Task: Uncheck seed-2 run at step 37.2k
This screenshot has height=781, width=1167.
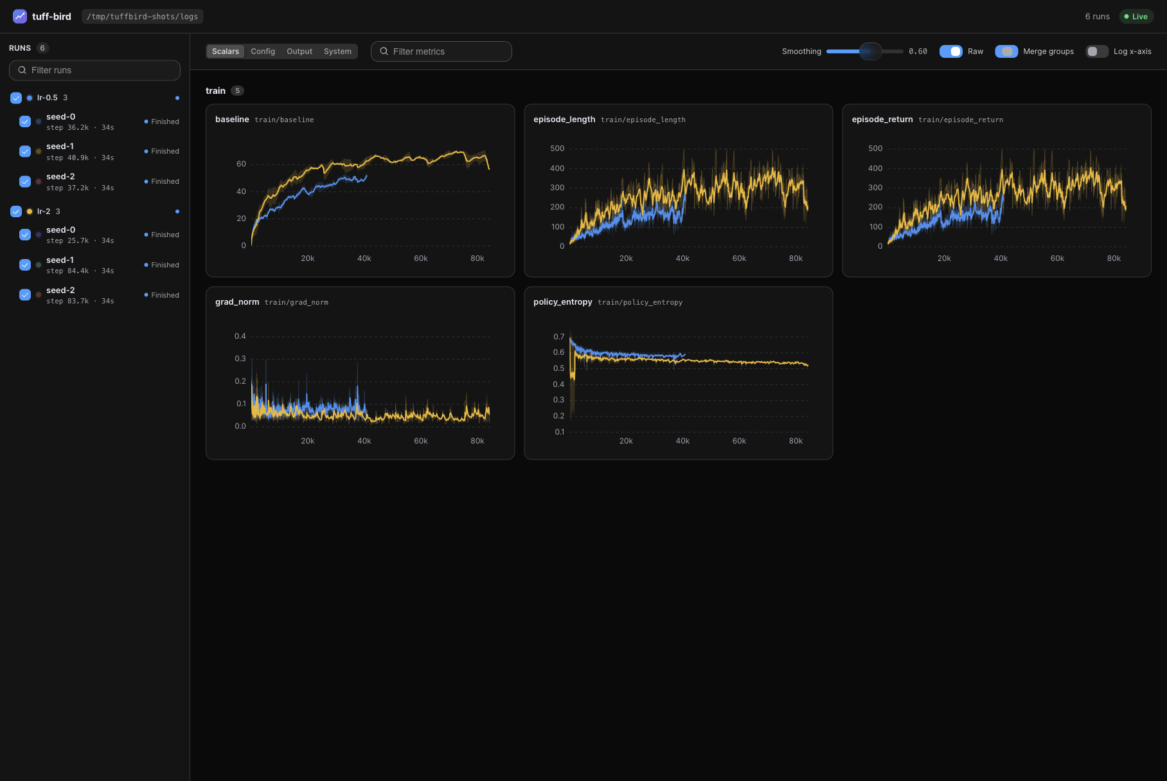Action: (x=25, y=181)
